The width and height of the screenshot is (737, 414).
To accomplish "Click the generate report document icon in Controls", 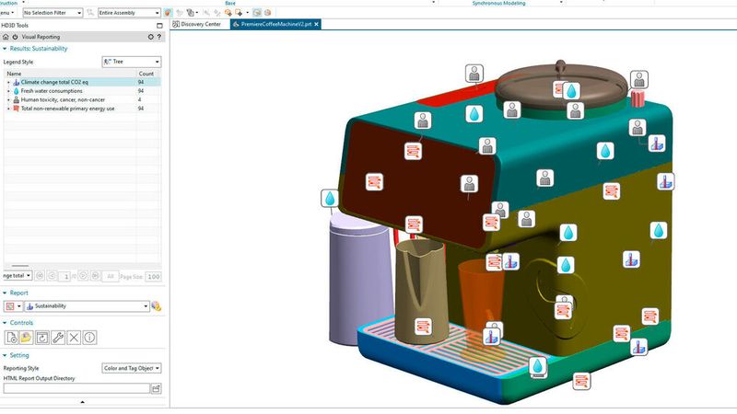I will 11,338.
